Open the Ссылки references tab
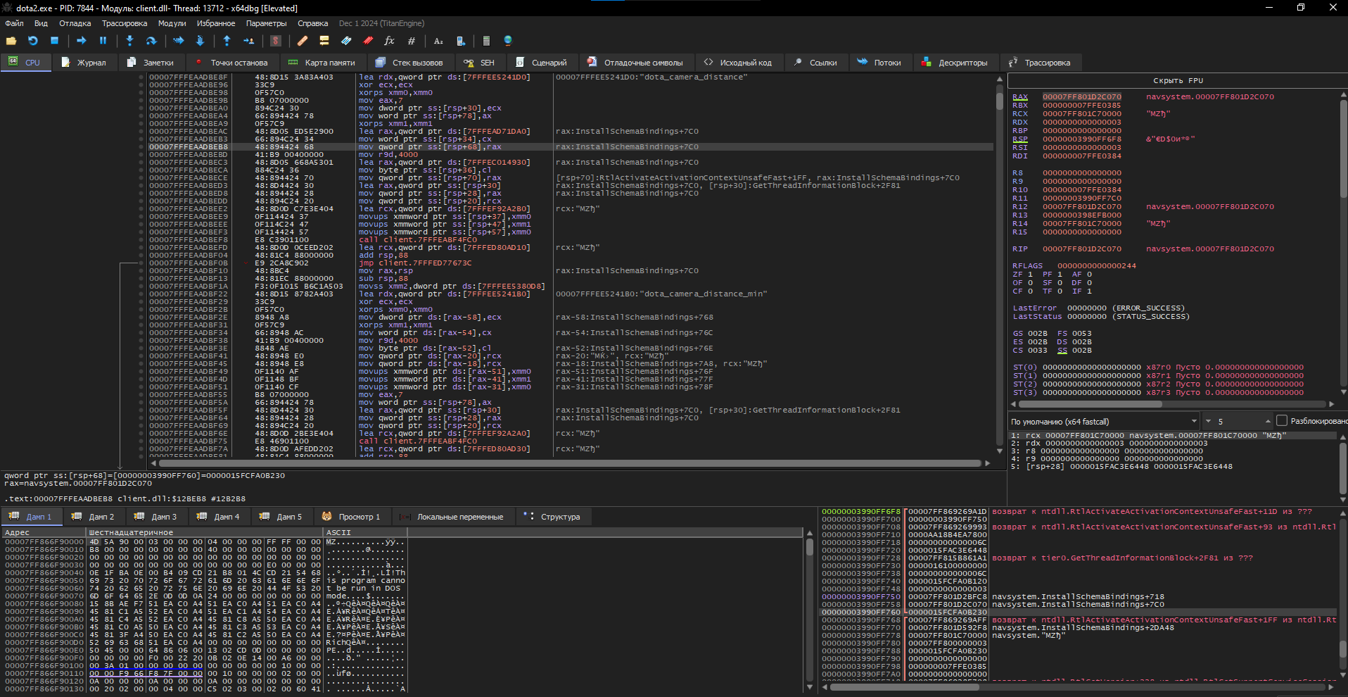1348x697 pixels. pyautogui.click(x=816, y=63)
